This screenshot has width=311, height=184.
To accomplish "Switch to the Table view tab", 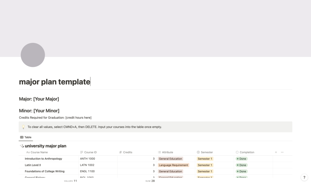I will coord(26,137).
